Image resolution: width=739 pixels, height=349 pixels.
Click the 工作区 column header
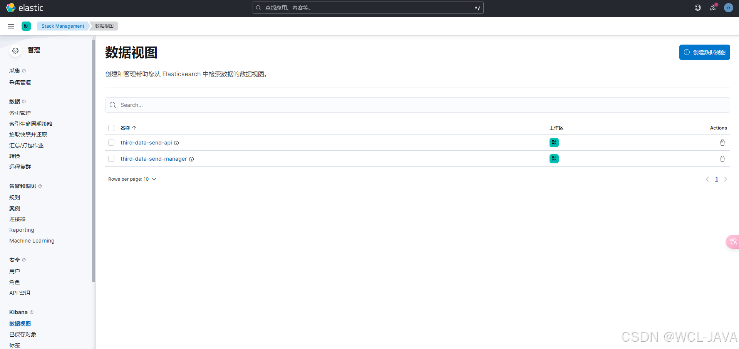[556, 128]
